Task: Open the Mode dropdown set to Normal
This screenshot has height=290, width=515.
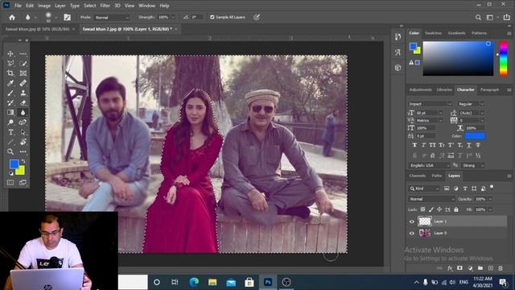Action: coord(112,18)
